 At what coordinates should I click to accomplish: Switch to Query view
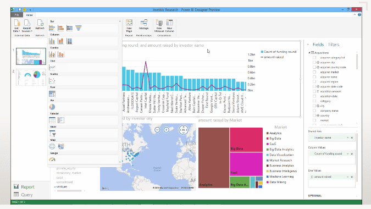click(23, 195)
